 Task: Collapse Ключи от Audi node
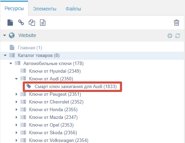[x=16, y=79]
